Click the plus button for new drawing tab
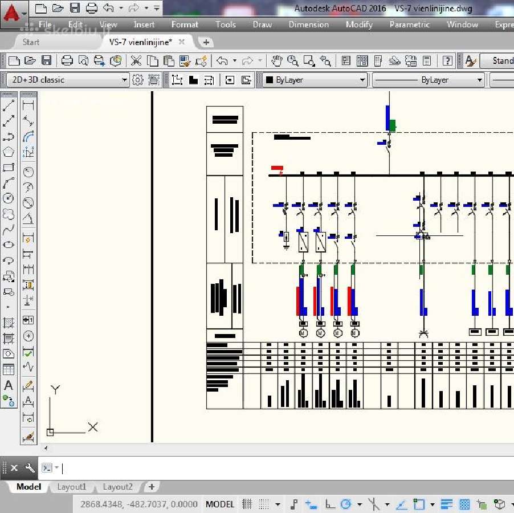The height and width of the screenshot is (513, 514). [206, 42]
